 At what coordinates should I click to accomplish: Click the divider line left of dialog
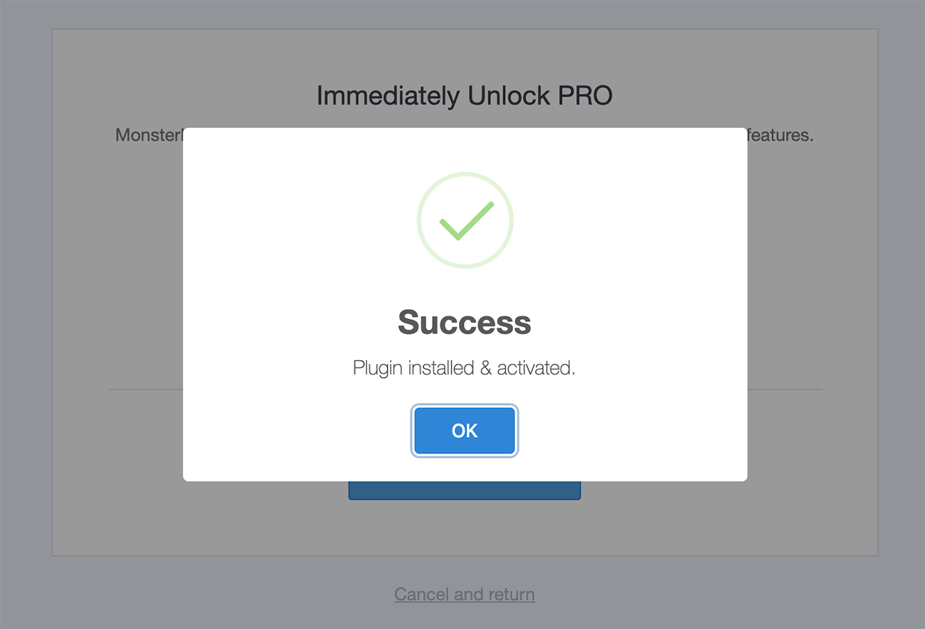point(145,389)
